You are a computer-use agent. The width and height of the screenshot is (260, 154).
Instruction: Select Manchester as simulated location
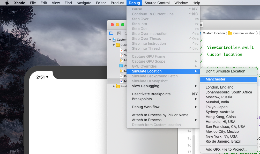click(x=229, y=79)
